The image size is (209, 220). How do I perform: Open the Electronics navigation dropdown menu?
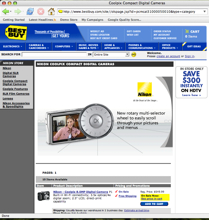[x=12, y=47]
